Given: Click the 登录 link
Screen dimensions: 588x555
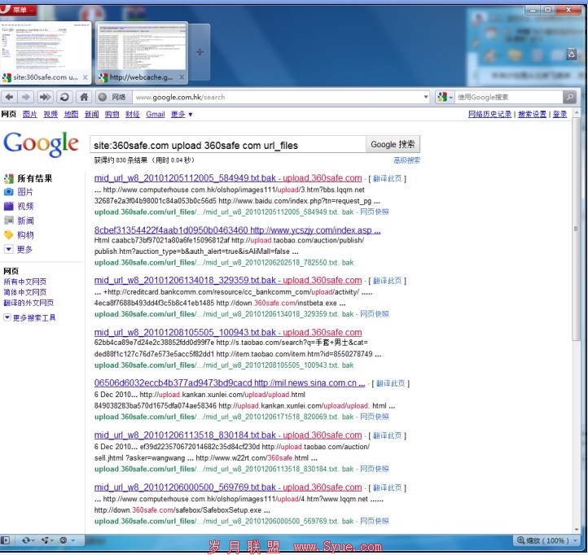Looking at the screenshot, I should tap(559, 114).
